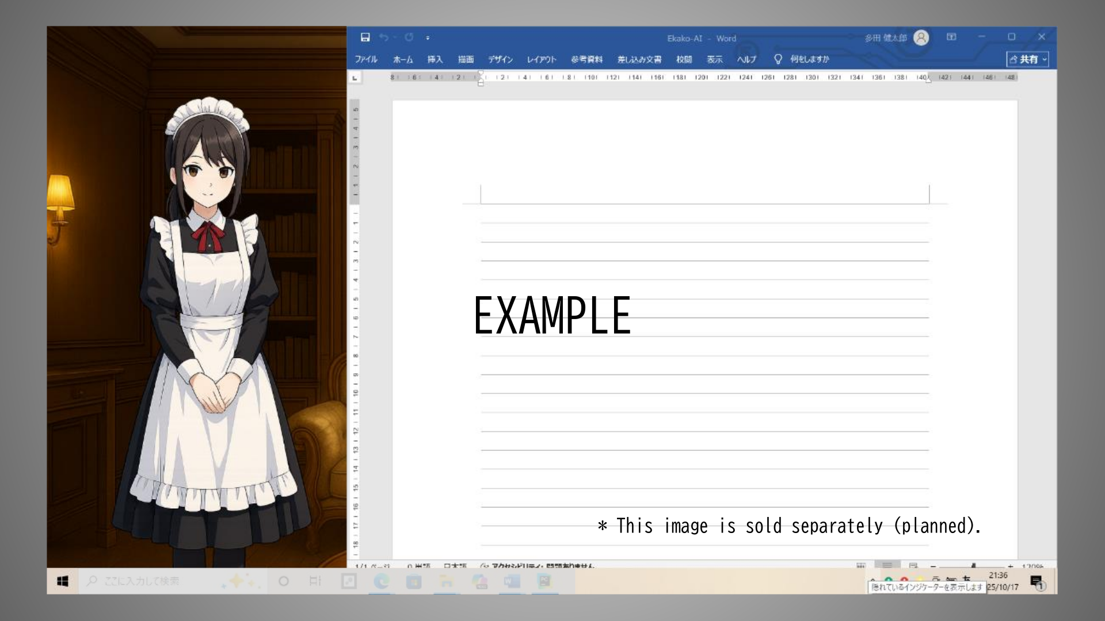Open the Customize Quick Access Toolbar dropdown
The height and width of the screenshot is (621, 1105).
pos(428,38)
